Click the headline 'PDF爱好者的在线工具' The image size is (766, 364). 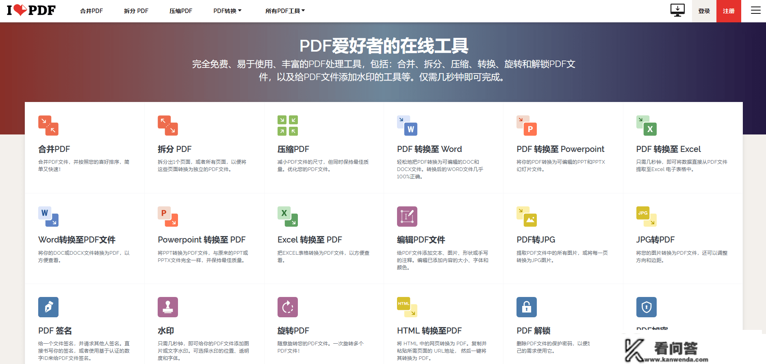(384, 46)
